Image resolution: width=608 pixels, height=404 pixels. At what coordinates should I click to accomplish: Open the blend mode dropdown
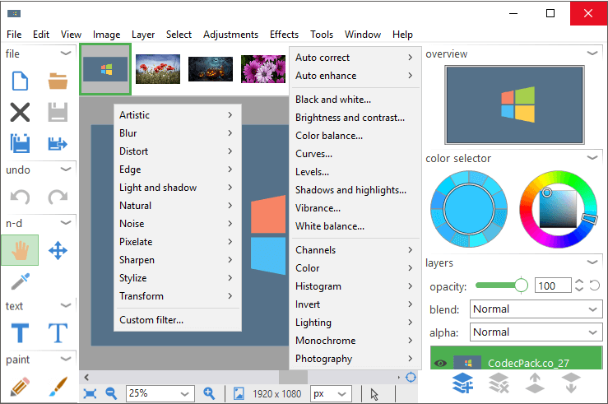pyautogui.click(x=536, y=309)
